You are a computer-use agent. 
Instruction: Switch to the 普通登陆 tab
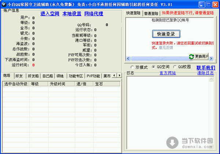pos(151,14)
